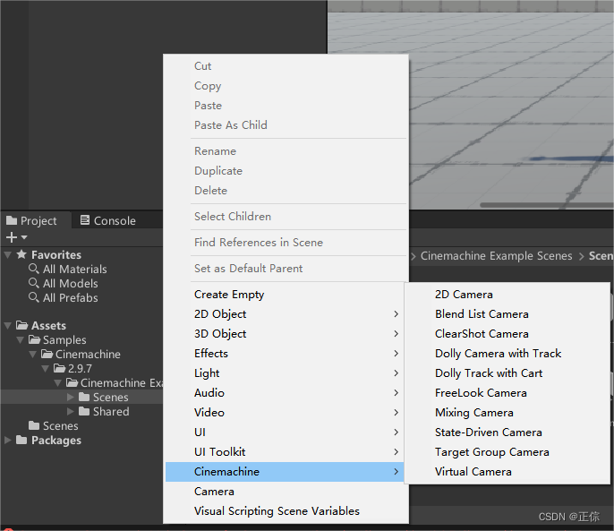Choose Rename from the context menu

[x=286, y=151]
